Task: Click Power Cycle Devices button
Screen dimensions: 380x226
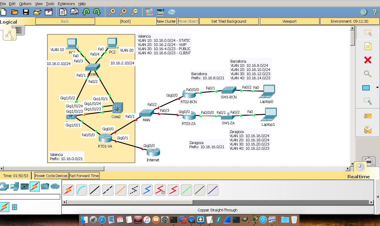Action: (51, 176)
